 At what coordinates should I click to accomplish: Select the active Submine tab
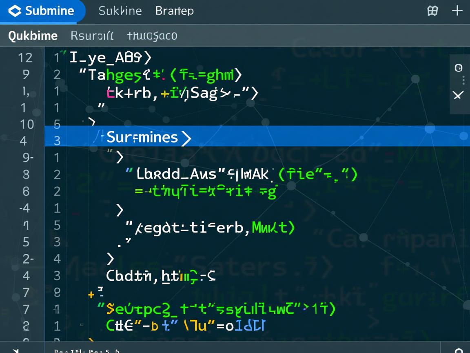pos(42,11)
